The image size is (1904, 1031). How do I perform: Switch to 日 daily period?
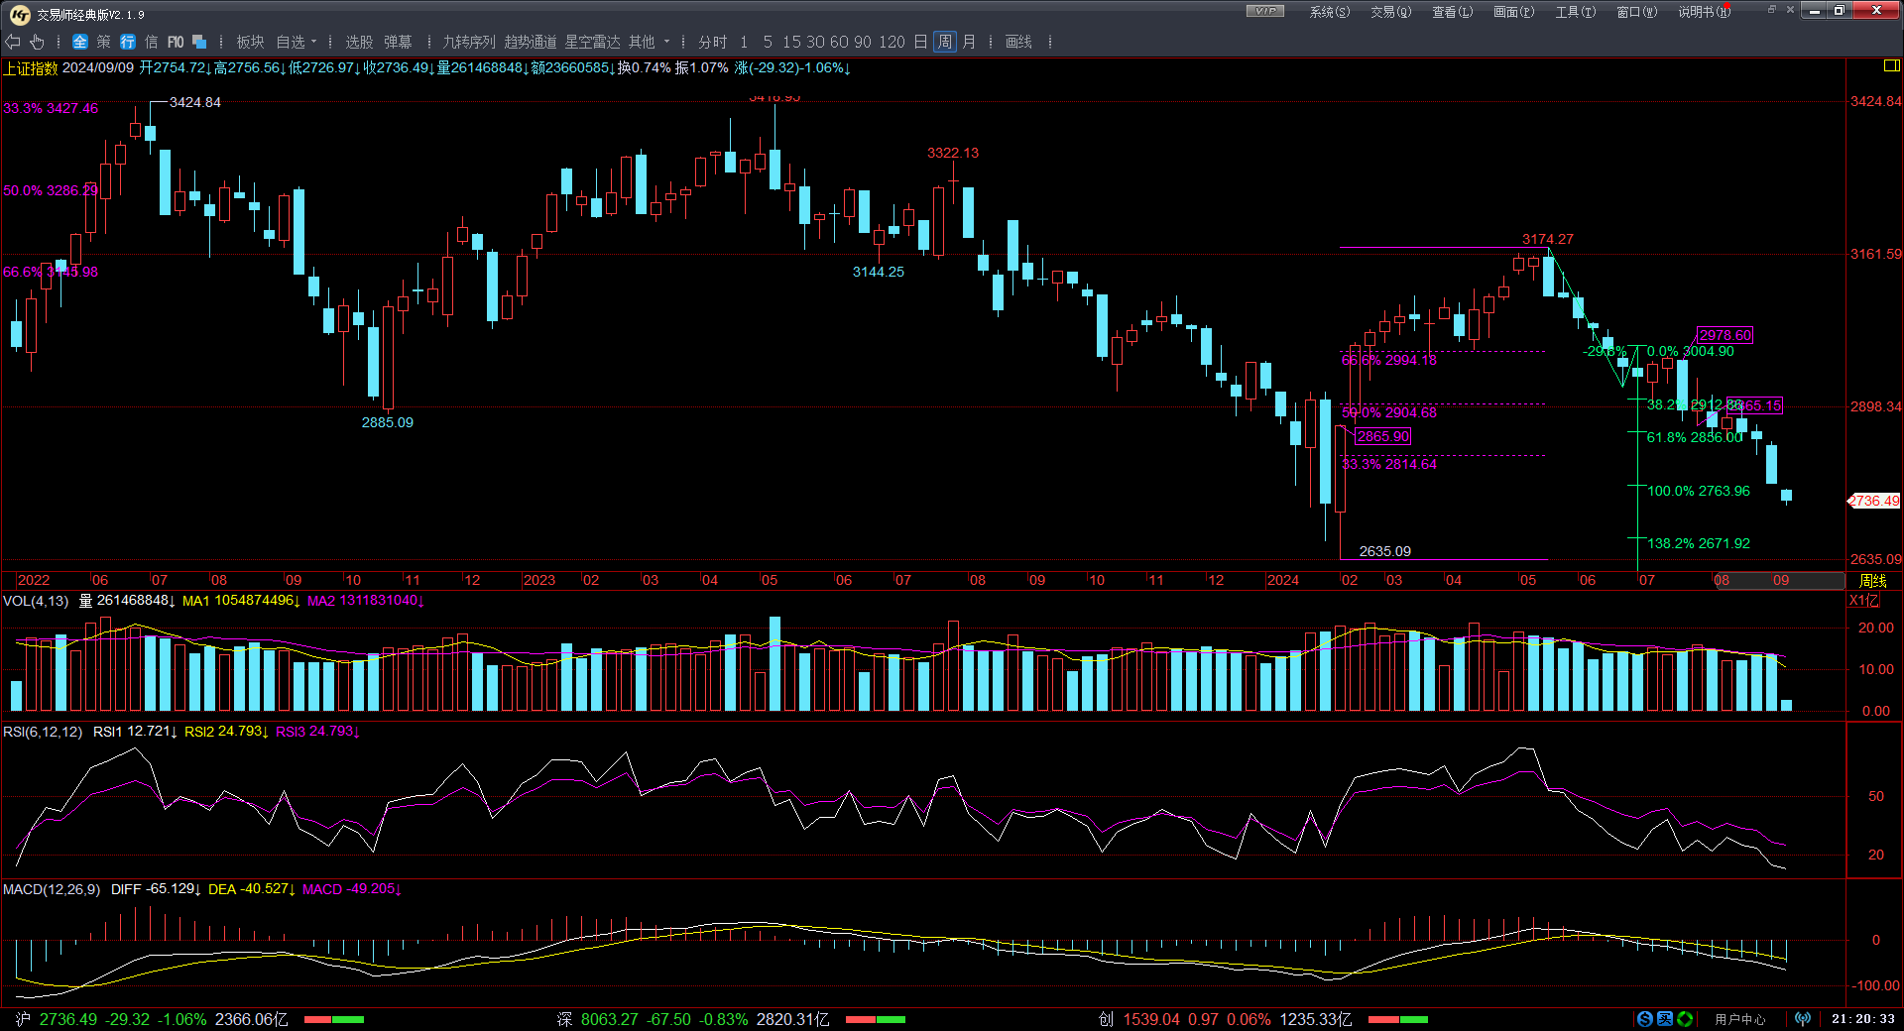click(921, 42)
